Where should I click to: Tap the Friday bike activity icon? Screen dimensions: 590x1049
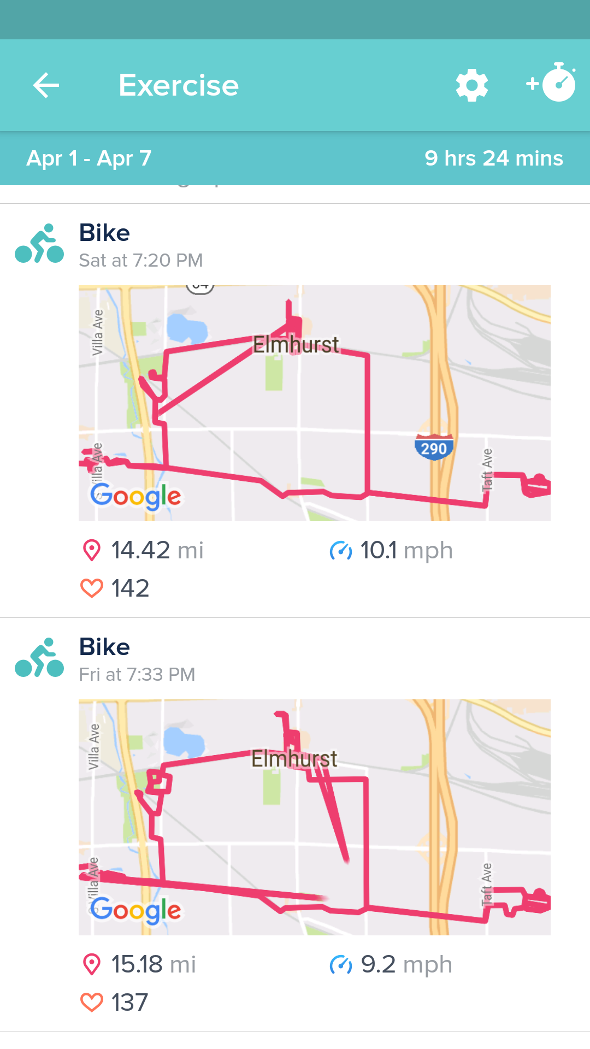39,658
